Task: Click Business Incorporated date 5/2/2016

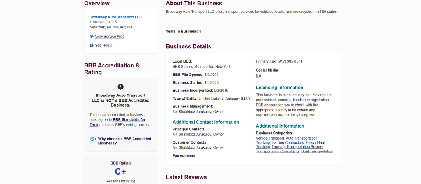Action: tap(221, 91)
